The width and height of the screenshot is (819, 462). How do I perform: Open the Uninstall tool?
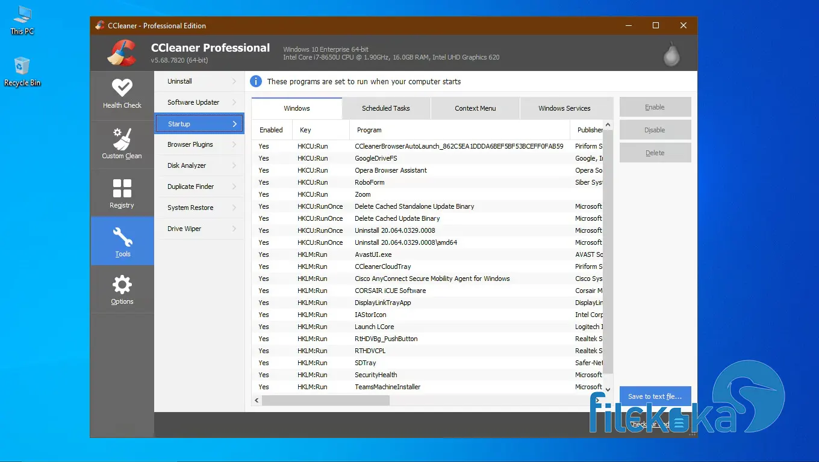coord(199,81)
